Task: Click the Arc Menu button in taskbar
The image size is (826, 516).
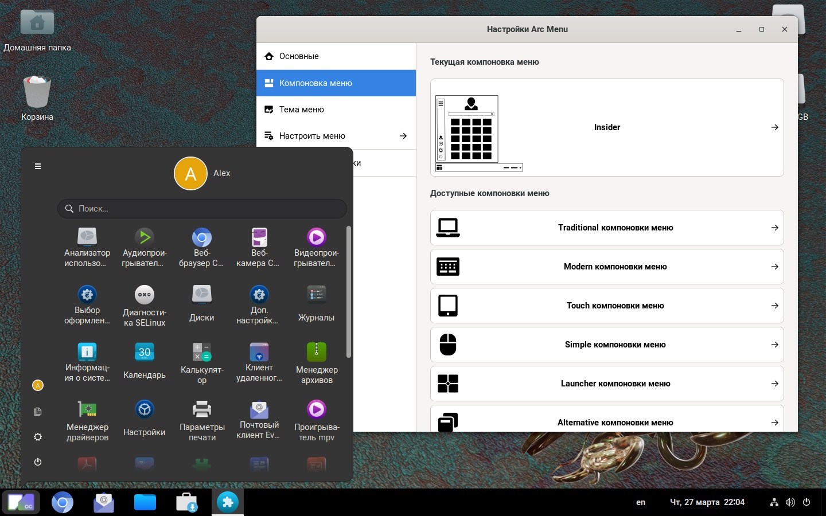Action: (21, 503)
